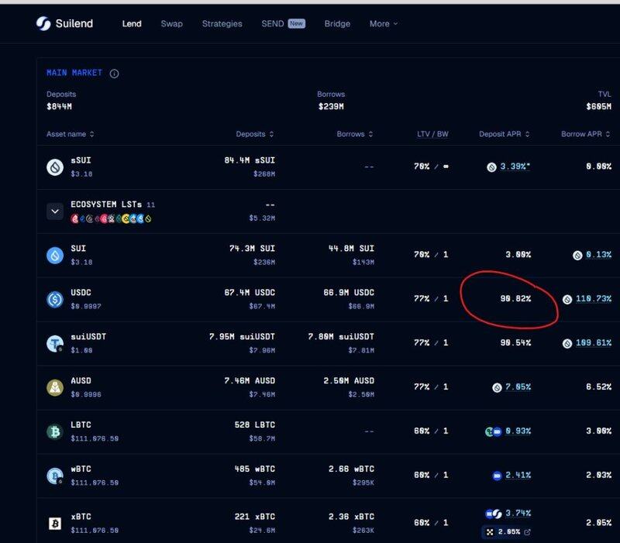Screen dimensions: 620x543
Task: Click the LBTC bitcoin icon
Action: tap(55, 431)
